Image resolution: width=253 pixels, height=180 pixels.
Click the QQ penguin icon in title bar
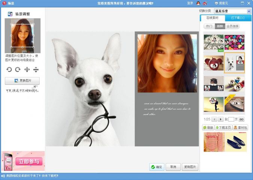(x=198, y=3)
